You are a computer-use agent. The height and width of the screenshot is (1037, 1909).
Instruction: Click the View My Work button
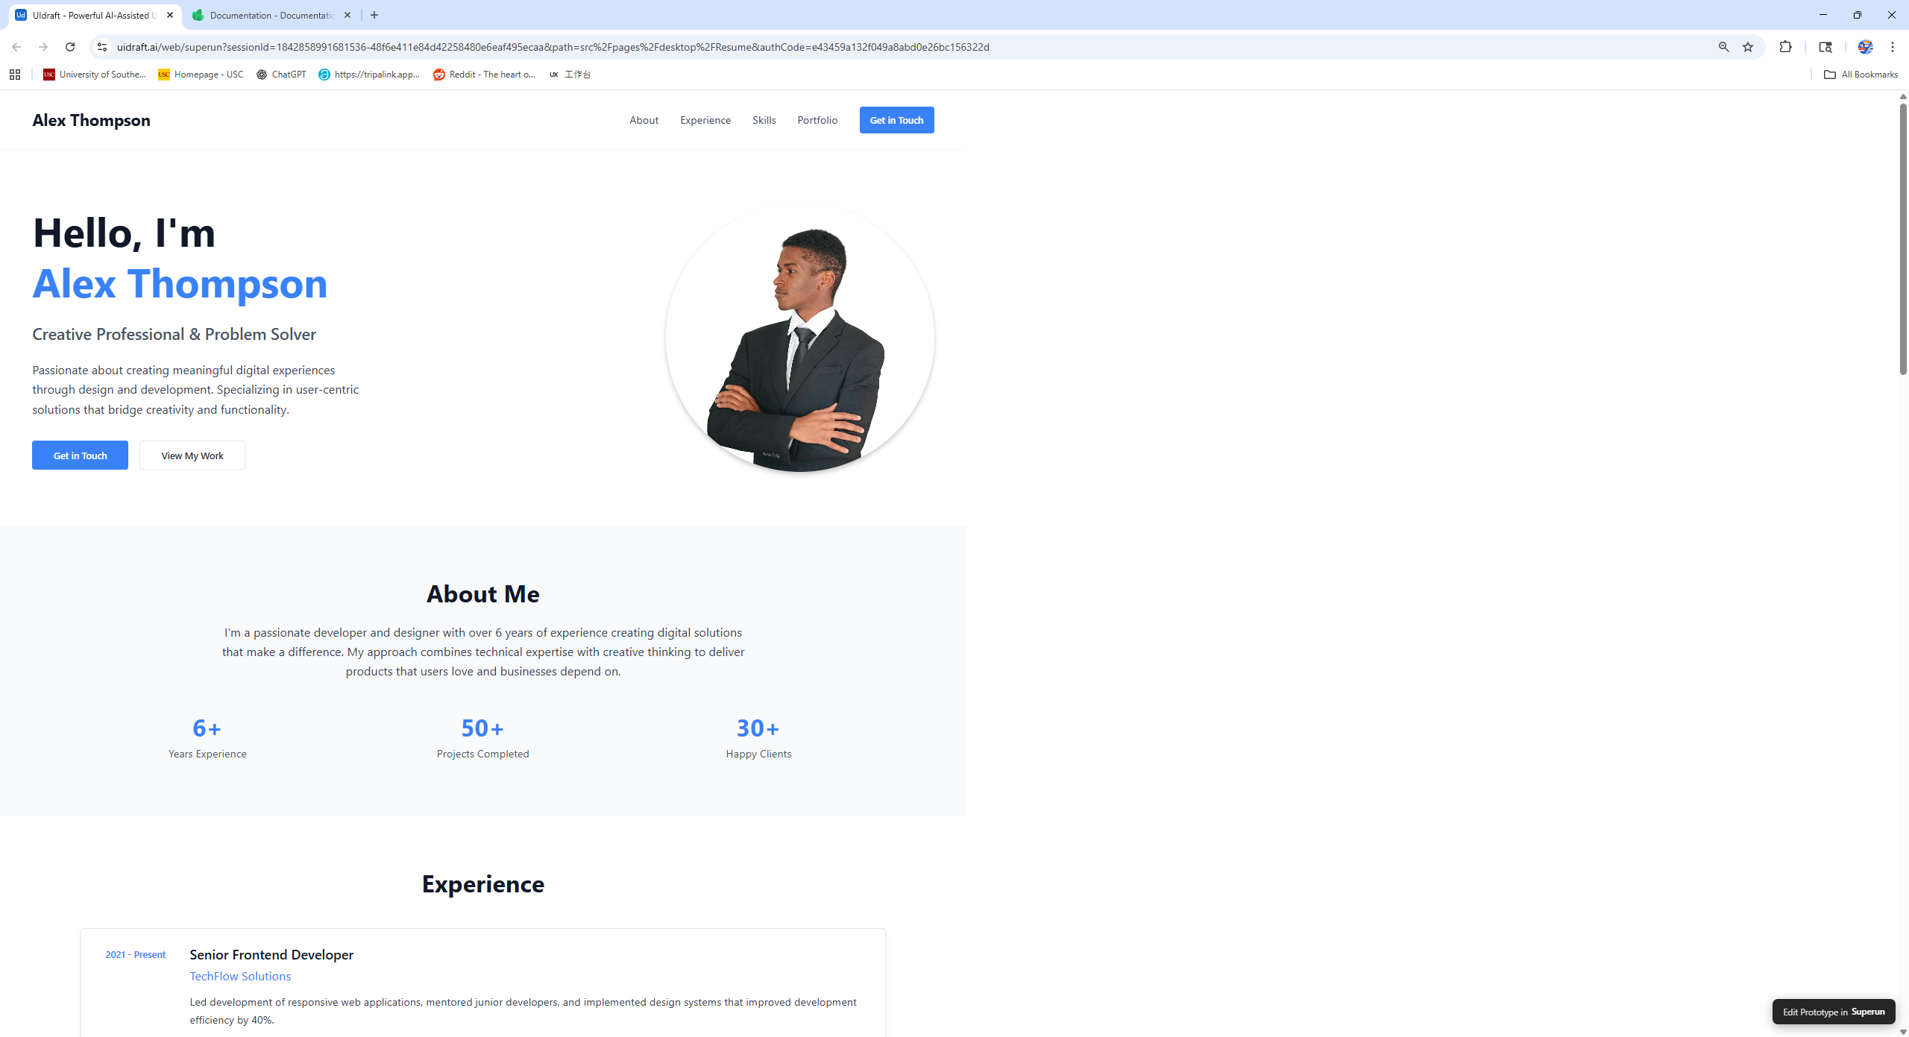pos(192,456)
